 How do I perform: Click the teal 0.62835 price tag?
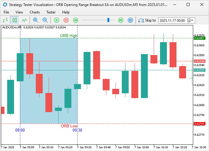[x=199, y=70]
